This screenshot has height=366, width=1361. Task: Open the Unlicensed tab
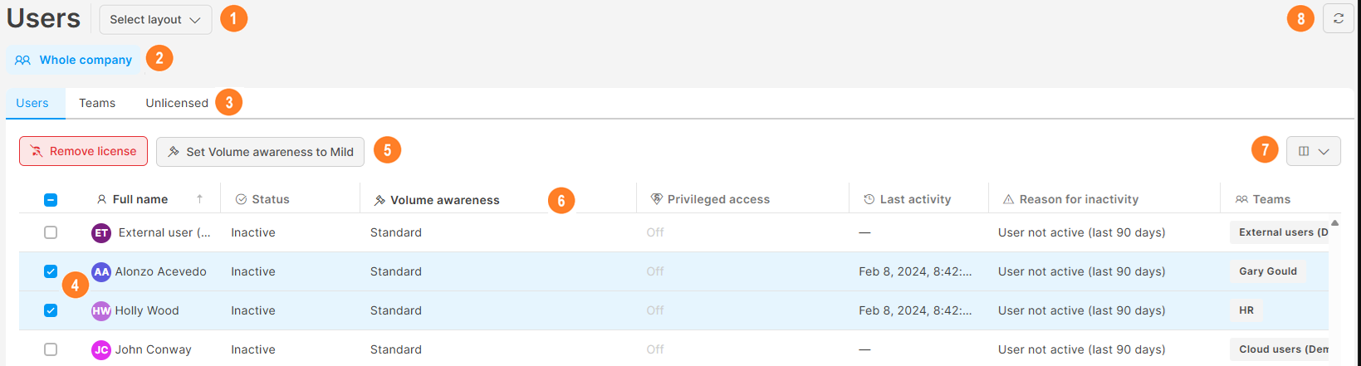coord(177,103)
